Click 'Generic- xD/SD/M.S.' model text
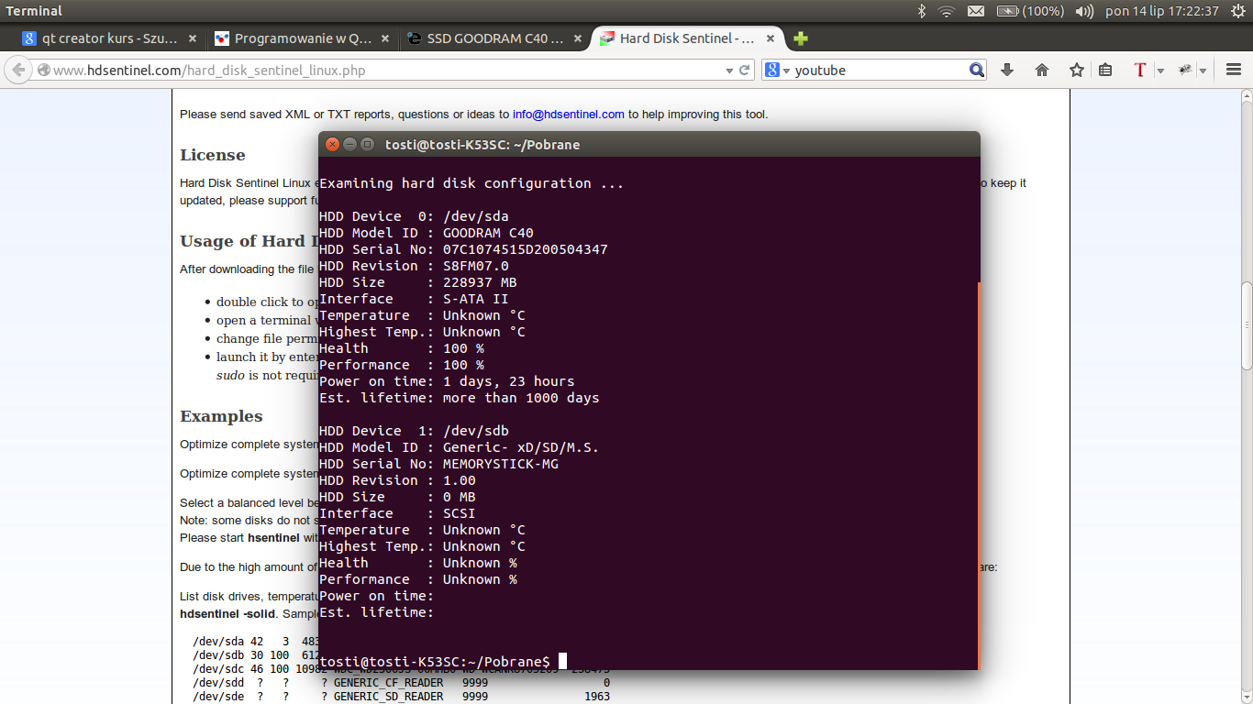 521,447
